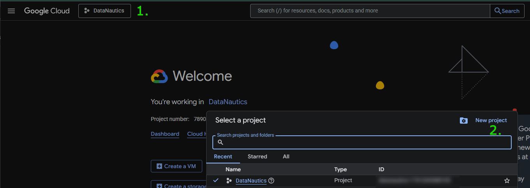530x188 pixels.
Task: Star the DataNautics project
Action: (507, 181)
